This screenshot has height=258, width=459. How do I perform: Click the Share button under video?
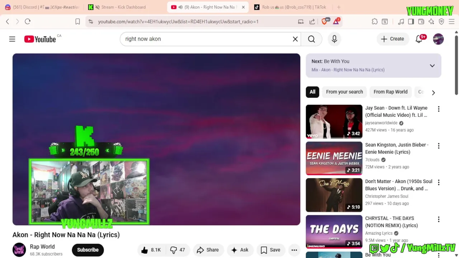pos(208,250)
